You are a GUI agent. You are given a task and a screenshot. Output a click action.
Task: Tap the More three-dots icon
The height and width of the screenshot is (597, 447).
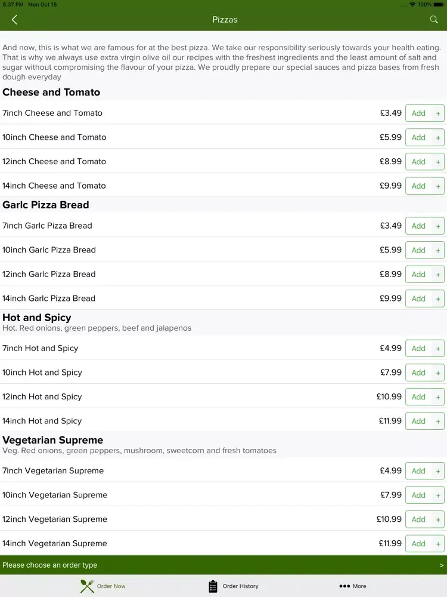tap(344, 586)
